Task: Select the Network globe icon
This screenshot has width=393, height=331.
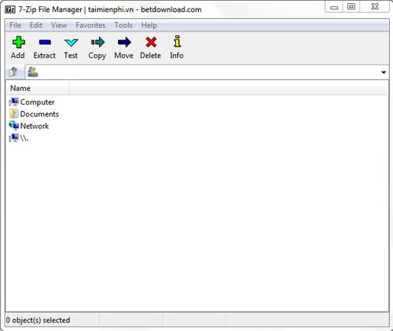Action: click(13, 126)
